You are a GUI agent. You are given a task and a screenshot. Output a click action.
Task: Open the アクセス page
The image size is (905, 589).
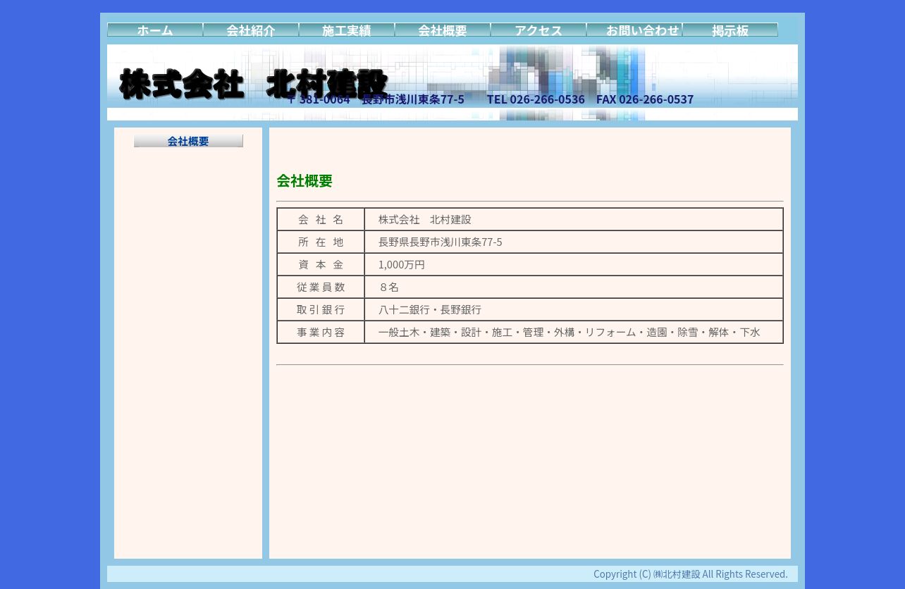pyautogui.click(x=538, y=30)
